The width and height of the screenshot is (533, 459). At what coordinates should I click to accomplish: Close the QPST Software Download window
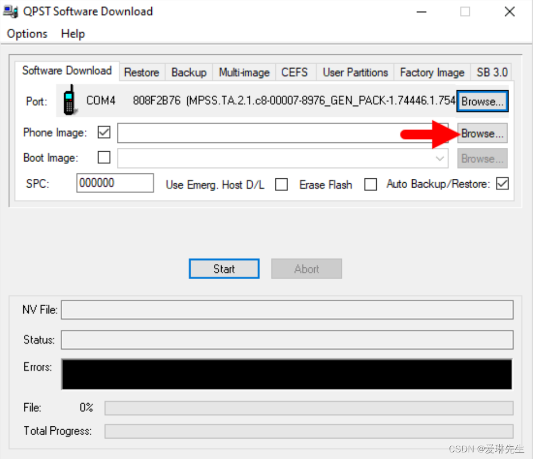pos(510,12)
